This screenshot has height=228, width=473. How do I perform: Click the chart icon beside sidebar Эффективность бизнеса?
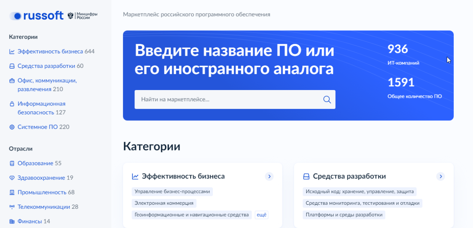[x=12, y=52]
